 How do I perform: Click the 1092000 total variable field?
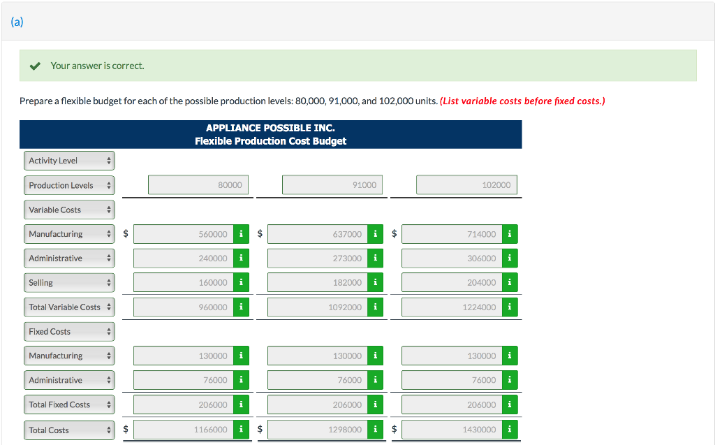[318, 307]
